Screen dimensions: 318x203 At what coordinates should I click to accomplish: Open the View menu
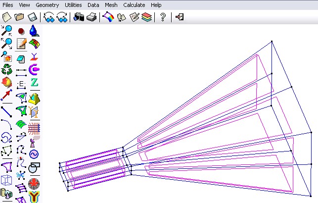[24, 5]
